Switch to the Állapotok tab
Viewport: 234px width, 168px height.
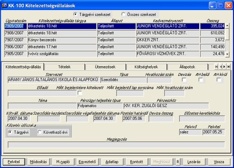pyautogui.click(x=187, y=67)
